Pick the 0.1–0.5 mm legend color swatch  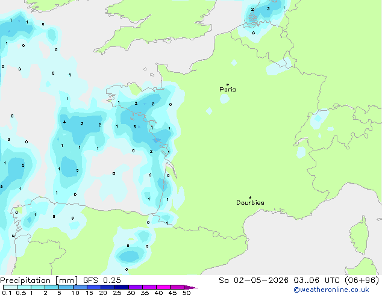click(10, 287)
